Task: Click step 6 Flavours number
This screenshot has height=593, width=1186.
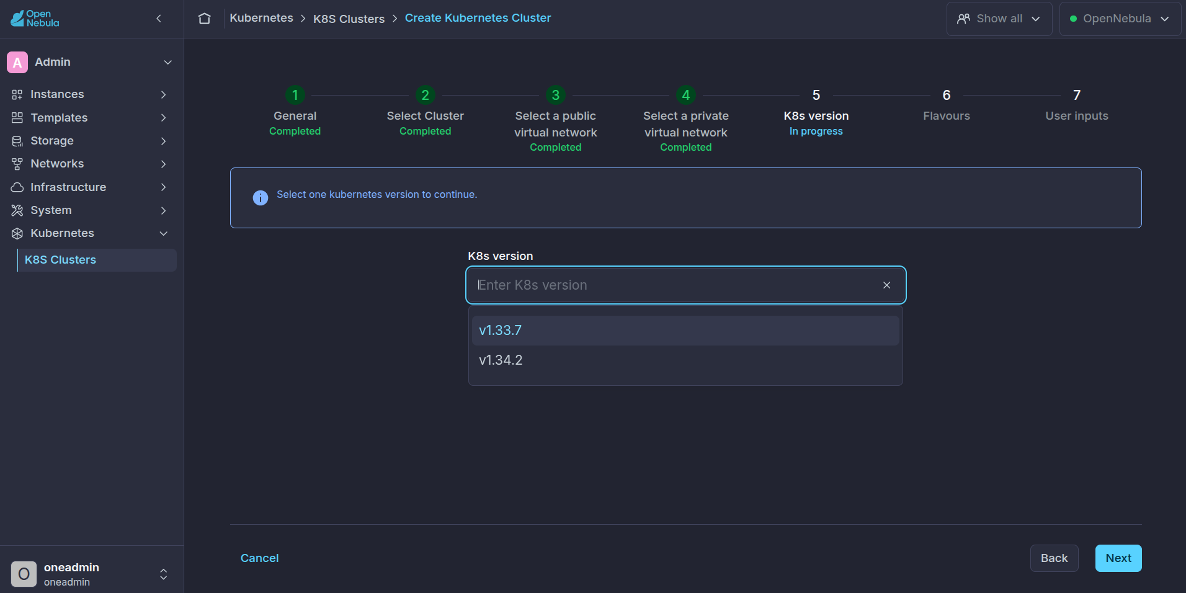Action: (947, 95)
